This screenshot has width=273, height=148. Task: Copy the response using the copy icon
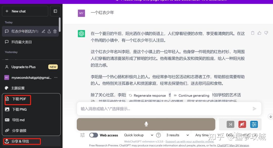[253, 33]
